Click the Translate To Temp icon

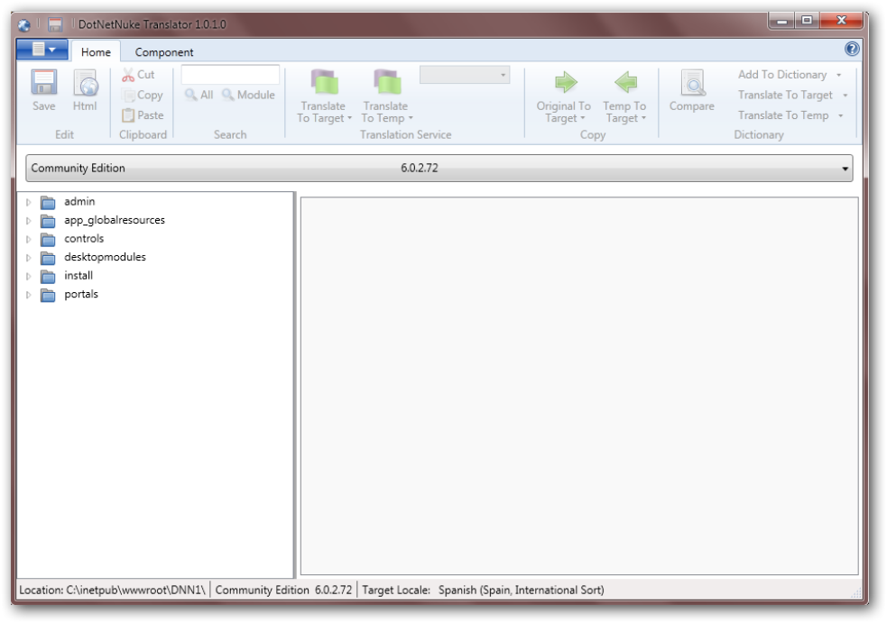point(387,82)
